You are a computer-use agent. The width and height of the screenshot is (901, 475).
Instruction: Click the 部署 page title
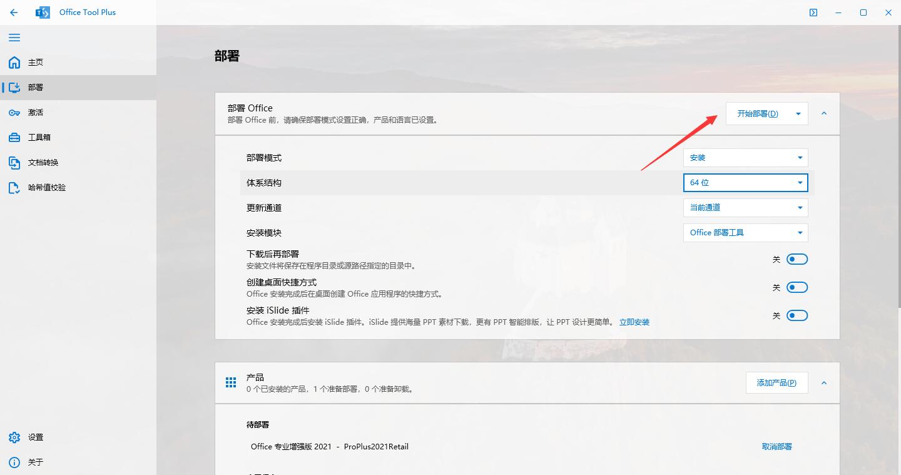click(x=227, y=56)
